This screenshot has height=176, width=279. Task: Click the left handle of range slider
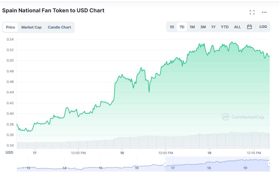[x=165, y=164]
